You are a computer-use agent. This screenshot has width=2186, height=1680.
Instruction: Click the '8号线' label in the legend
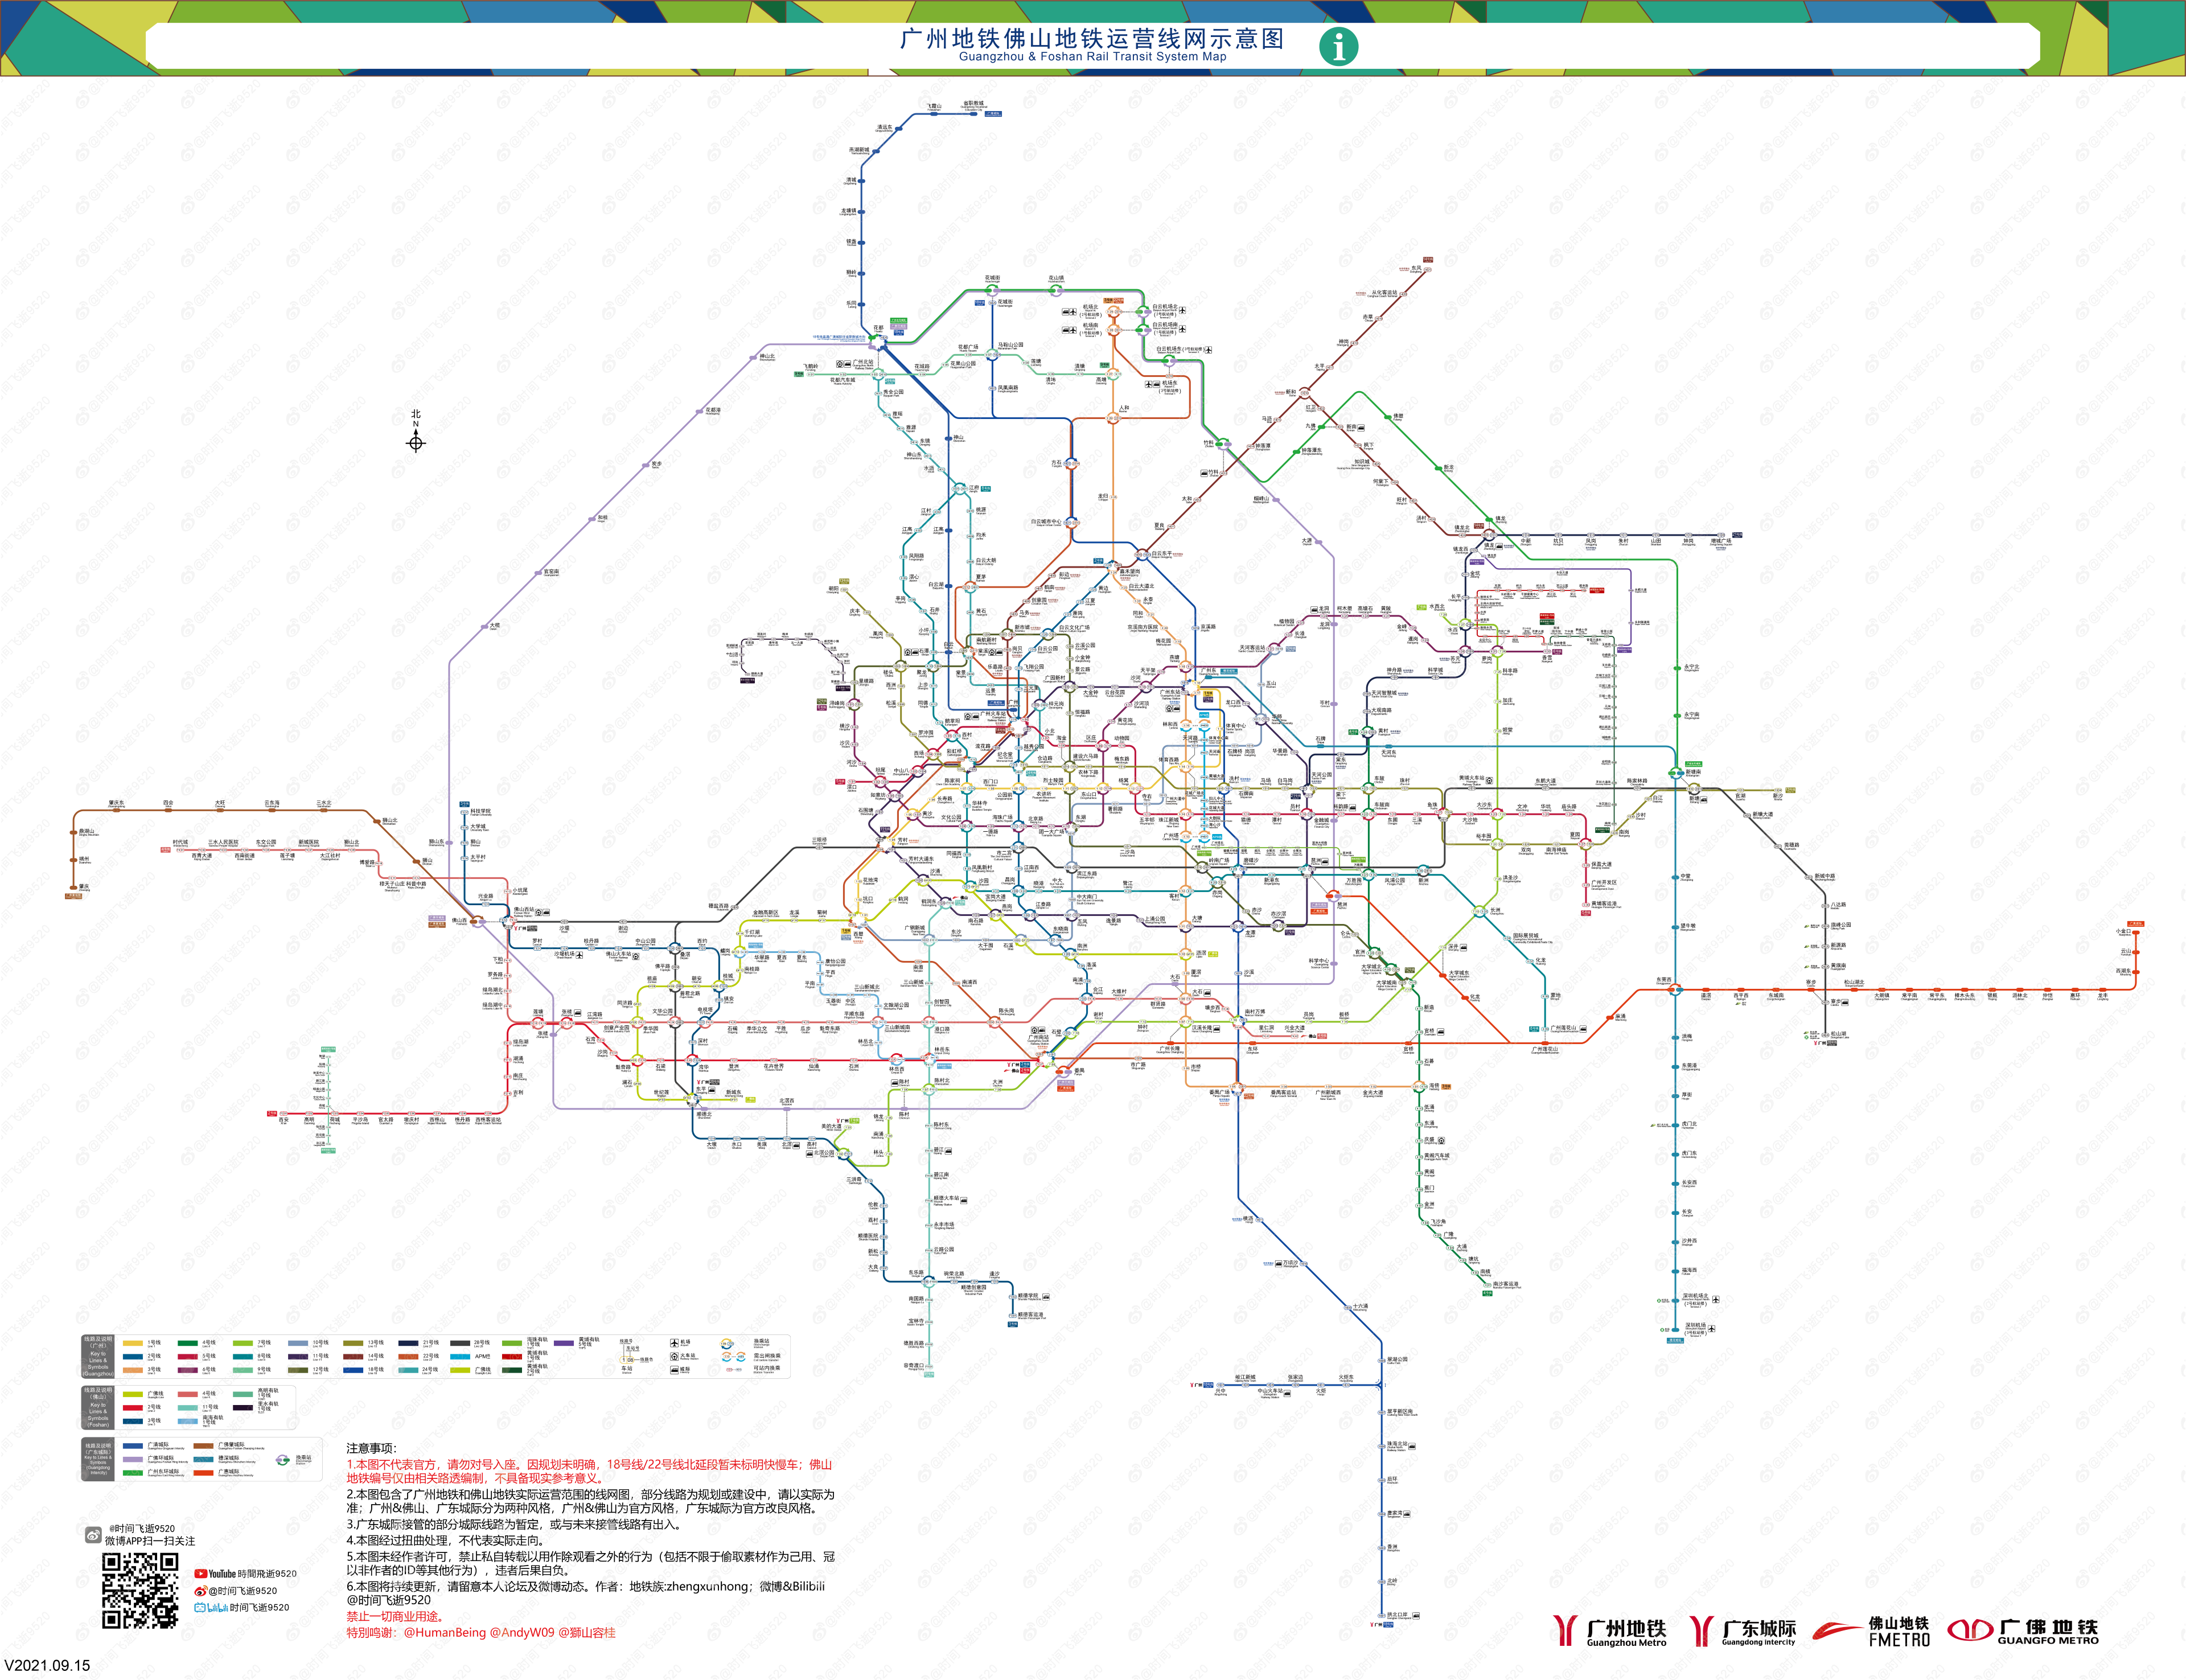264,1356
